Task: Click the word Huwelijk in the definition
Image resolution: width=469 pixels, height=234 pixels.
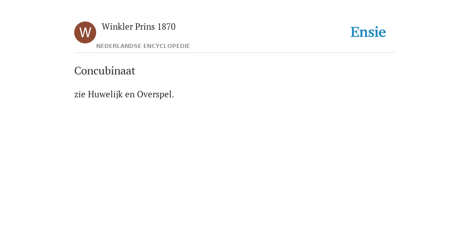Action: point(105,95)
